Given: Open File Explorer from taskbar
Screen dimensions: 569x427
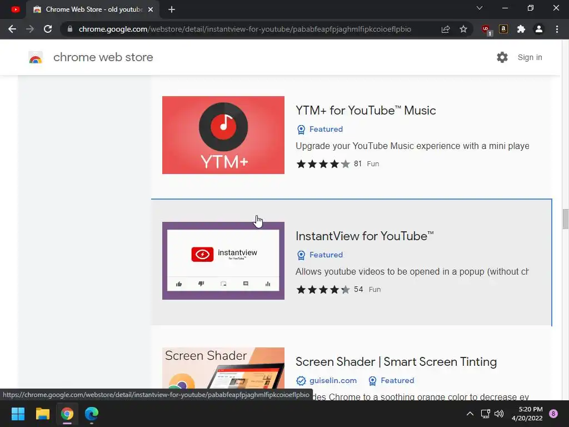Looking at the screenshot, I should (42, 414).
